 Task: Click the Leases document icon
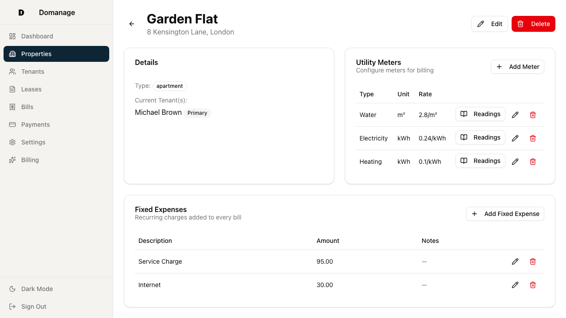tap(12, 89)
